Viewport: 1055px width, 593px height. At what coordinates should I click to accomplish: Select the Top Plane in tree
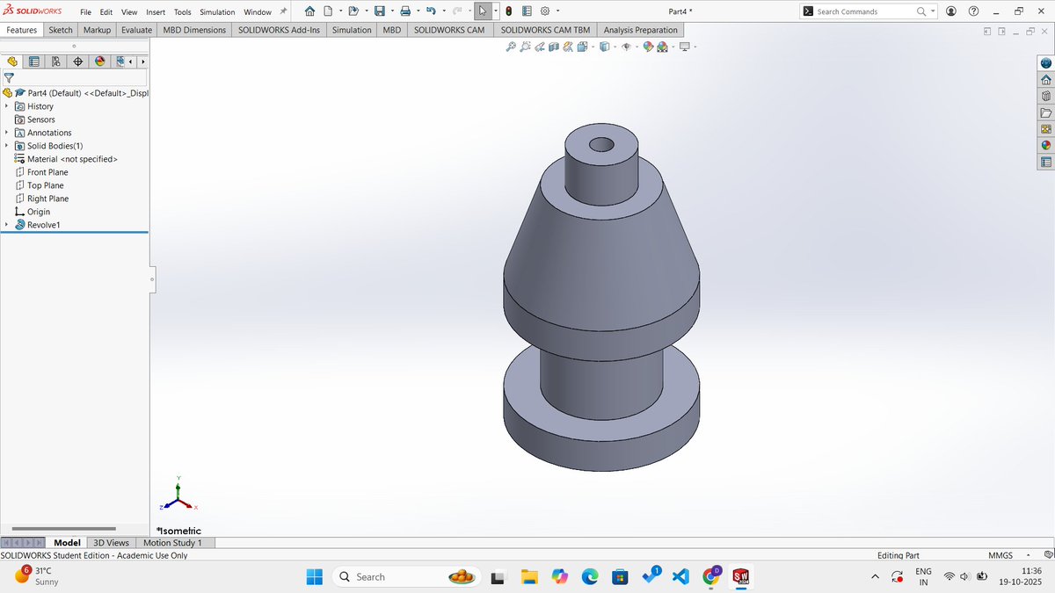pos(46,185)
